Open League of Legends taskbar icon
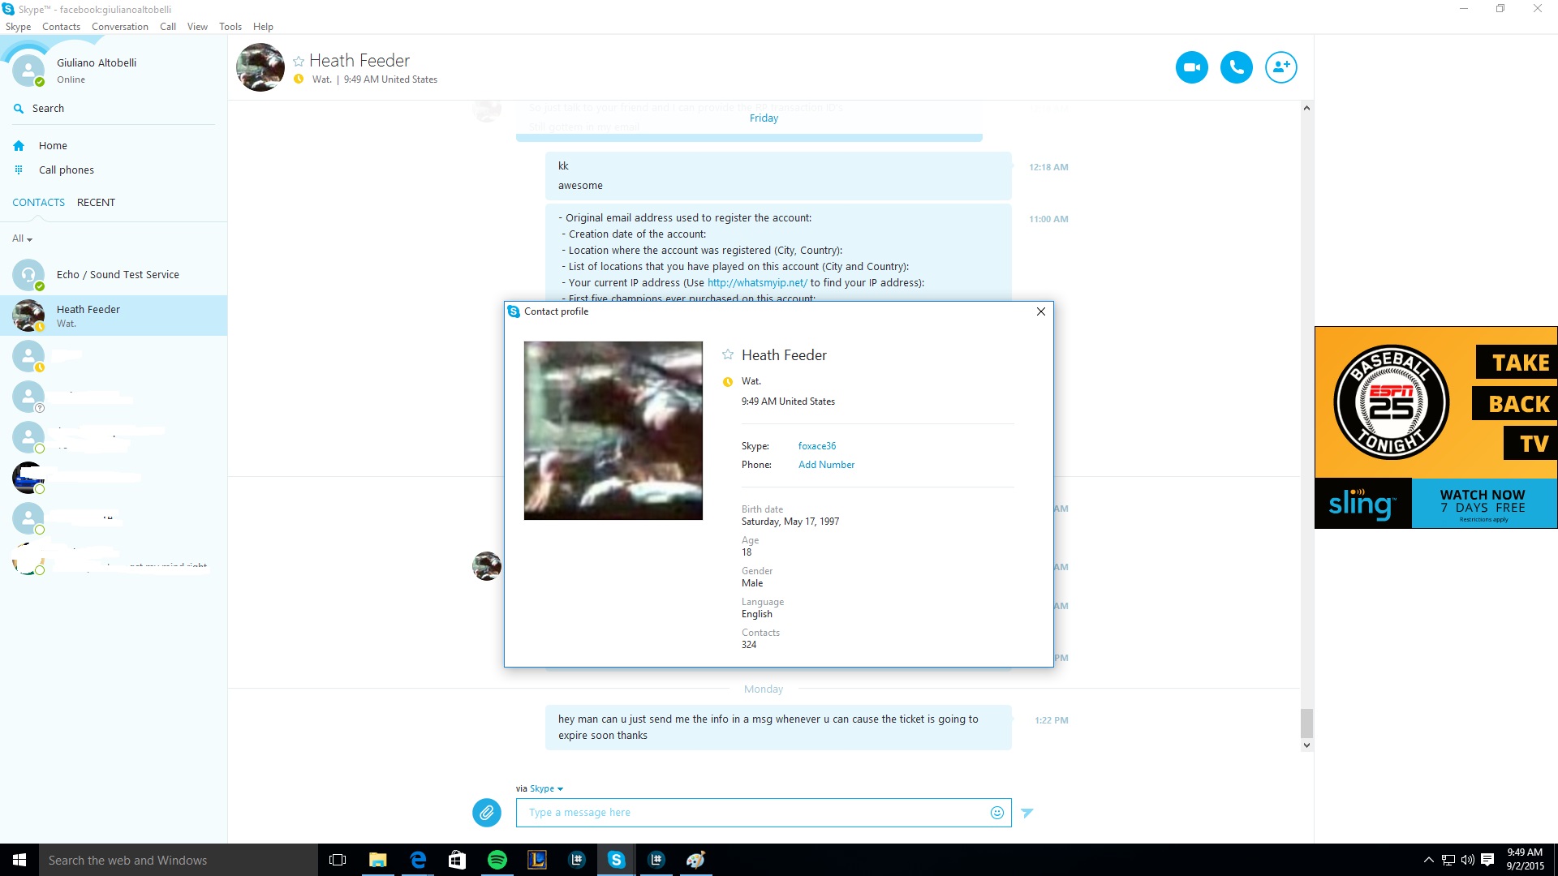This screenshot has width=1558, height=876. click(x=537, y=860)
